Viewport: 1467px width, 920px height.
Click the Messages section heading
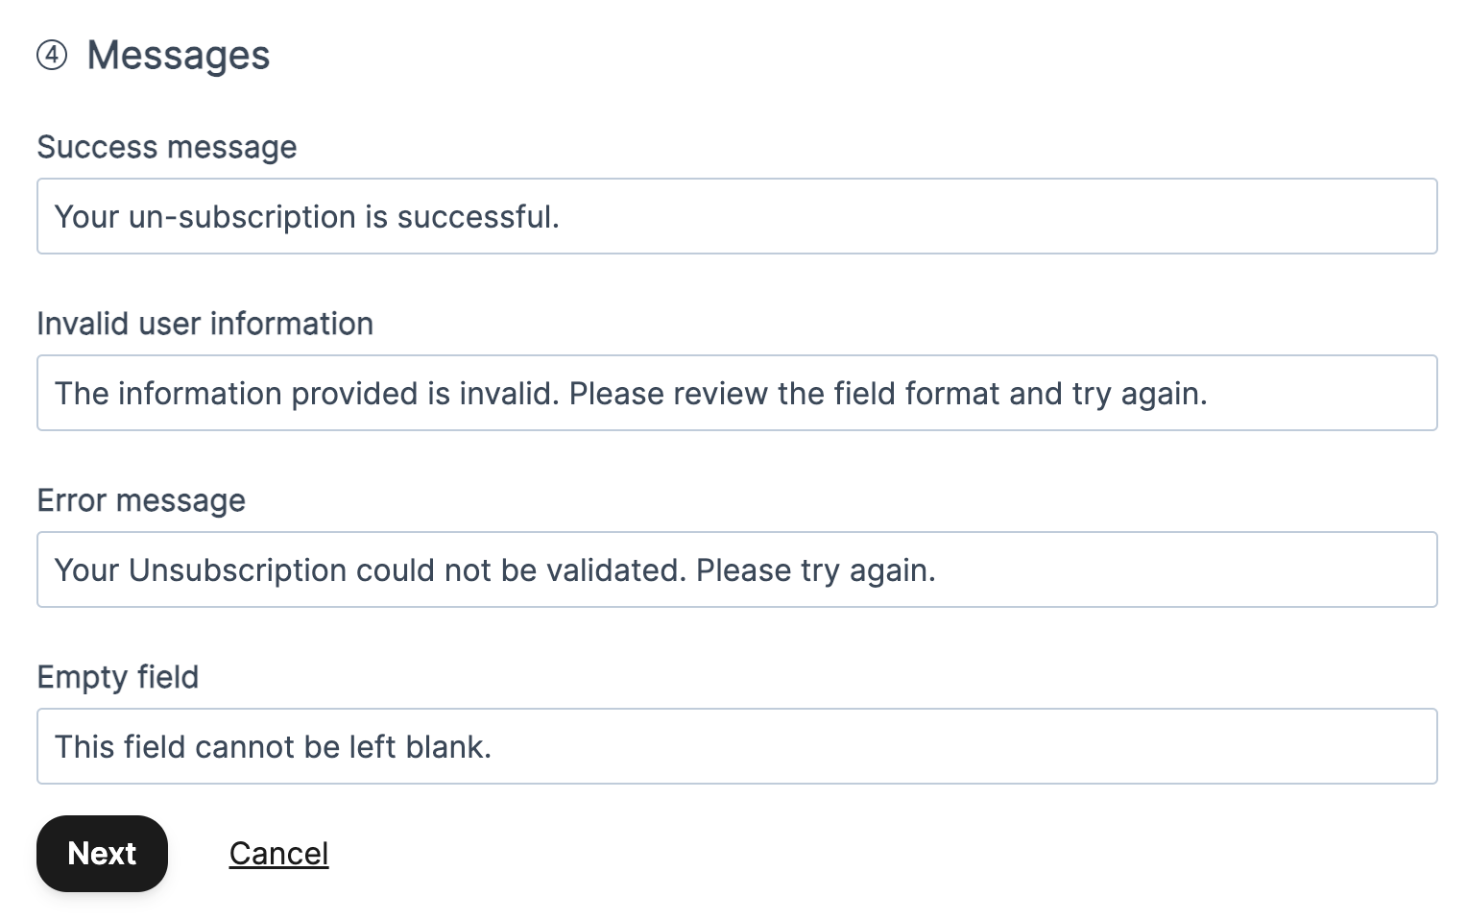[x=178, y=55]
